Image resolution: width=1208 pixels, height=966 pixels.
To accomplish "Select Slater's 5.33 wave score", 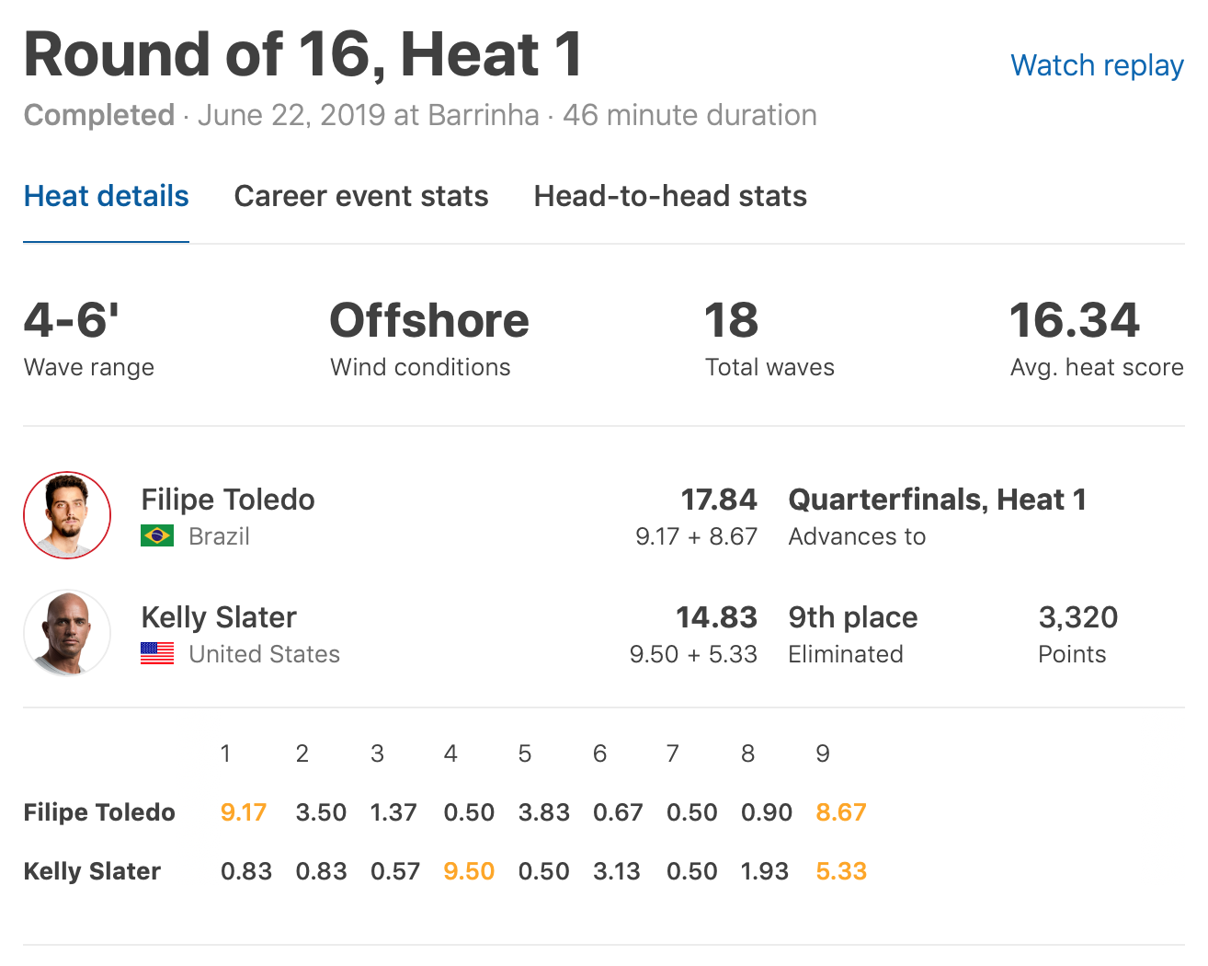I will [841, 871].
